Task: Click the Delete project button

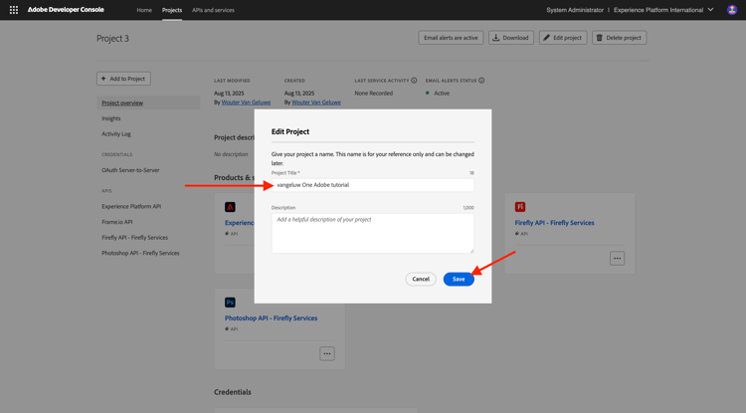Action: tap(619, 38)
